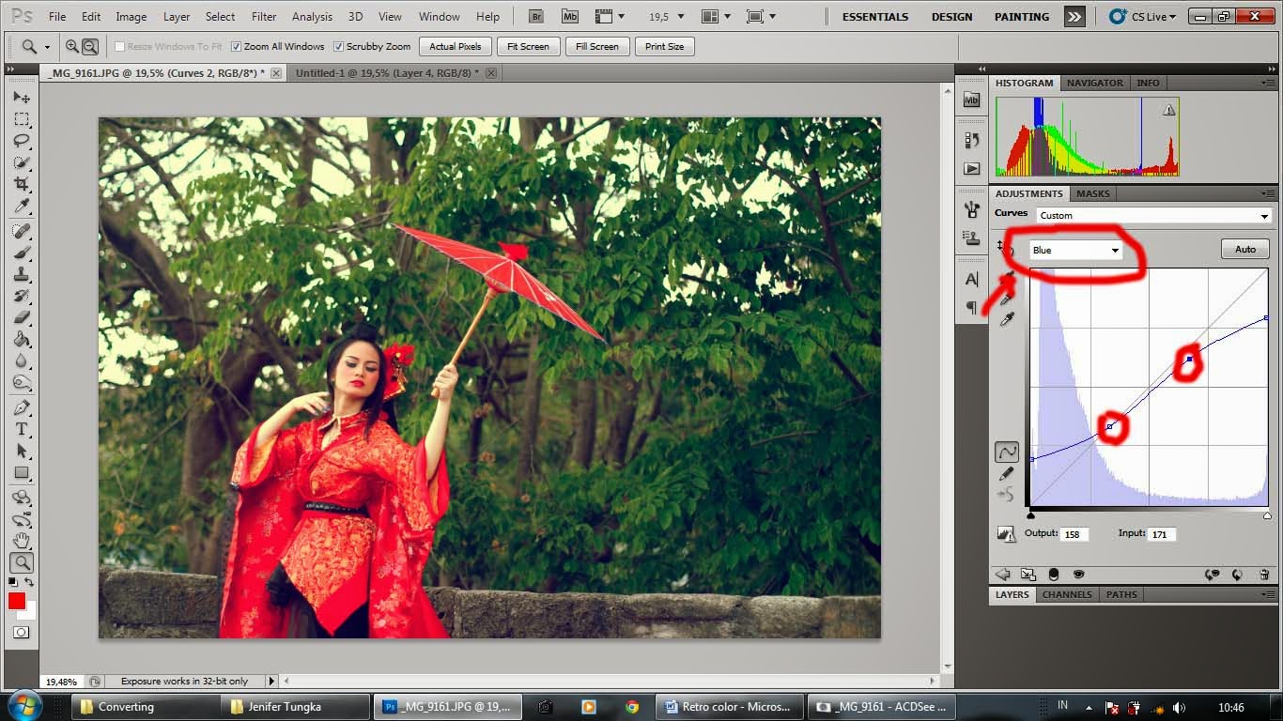Toggle Scrubby Zoom checkbox

(339, 46)
